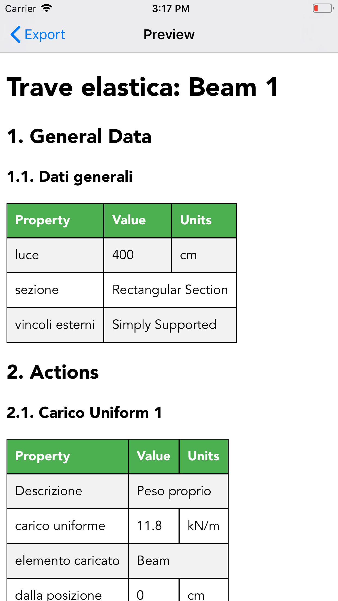Tap the Wi-Fi status icon
The height and width of the screenshot is (601, 338).
pyautogui.click(x=47, y=8)
